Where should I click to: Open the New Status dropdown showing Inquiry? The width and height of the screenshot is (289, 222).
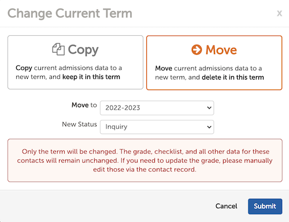click(x=157, y=127)
